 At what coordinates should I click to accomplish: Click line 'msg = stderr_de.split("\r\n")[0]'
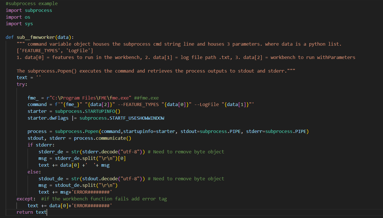click(82, 158)
